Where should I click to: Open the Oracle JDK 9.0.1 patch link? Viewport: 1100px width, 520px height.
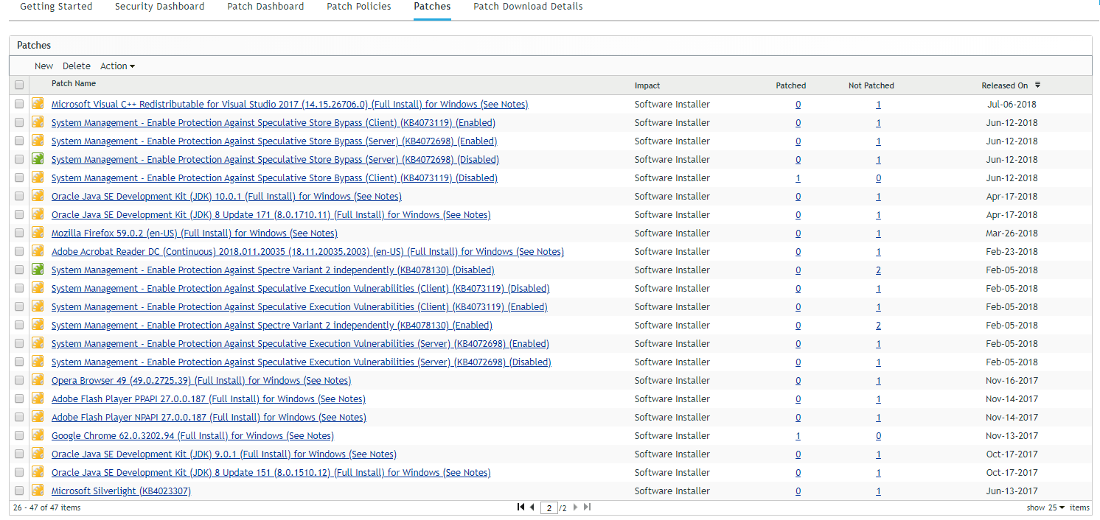[x=224, y=454]
